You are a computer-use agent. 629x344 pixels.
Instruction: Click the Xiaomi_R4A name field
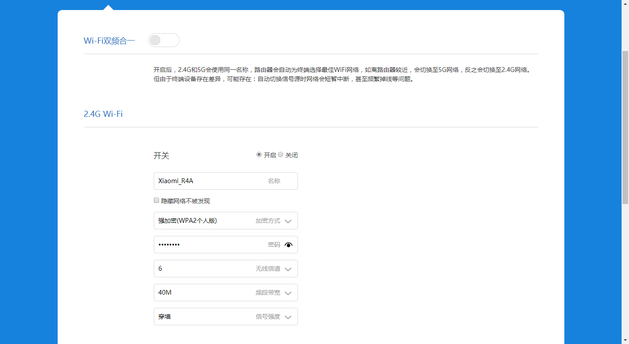(226, 181)
